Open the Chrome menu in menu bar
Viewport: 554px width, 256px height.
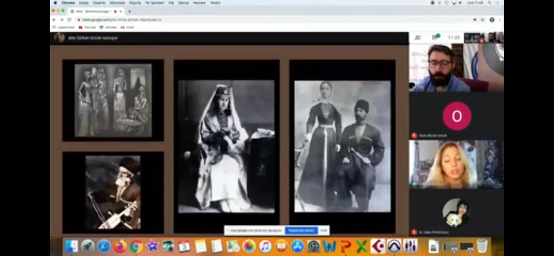coord(68,3)
